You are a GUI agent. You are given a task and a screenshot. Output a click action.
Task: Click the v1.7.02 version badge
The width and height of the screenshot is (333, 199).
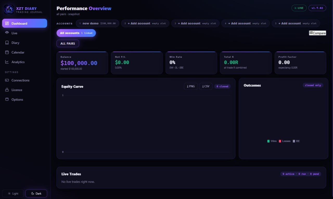317,8
